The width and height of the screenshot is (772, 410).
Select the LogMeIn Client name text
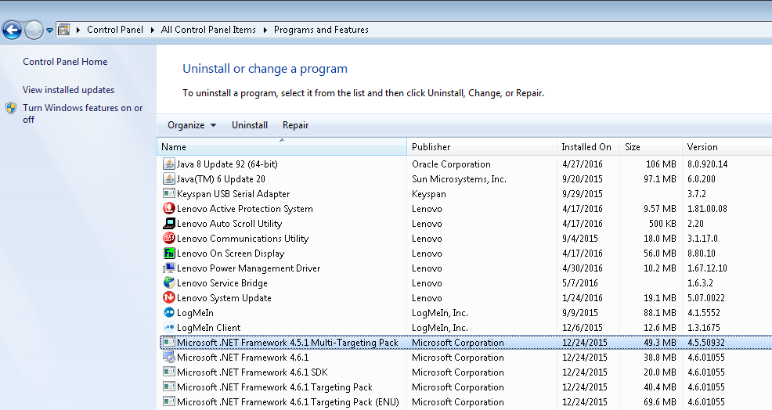coord(208,327)
